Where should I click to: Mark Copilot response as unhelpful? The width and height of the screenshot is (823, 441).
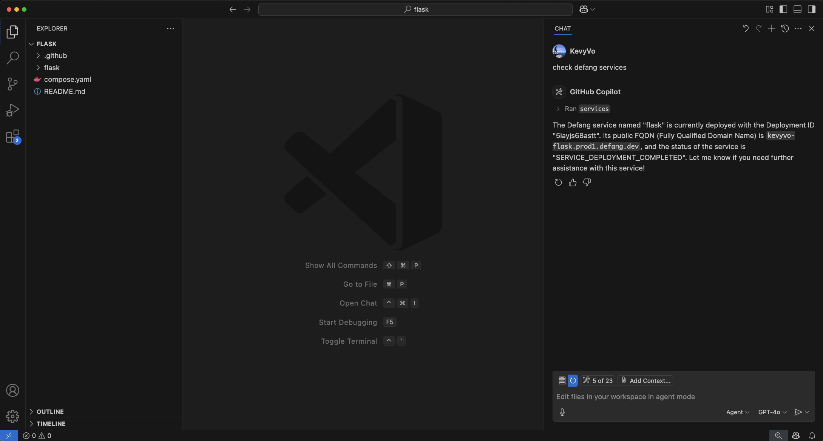tap(587, 183)
